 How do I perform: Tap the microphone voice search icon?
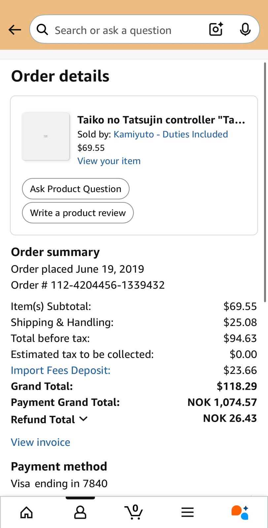pos(245,29)
